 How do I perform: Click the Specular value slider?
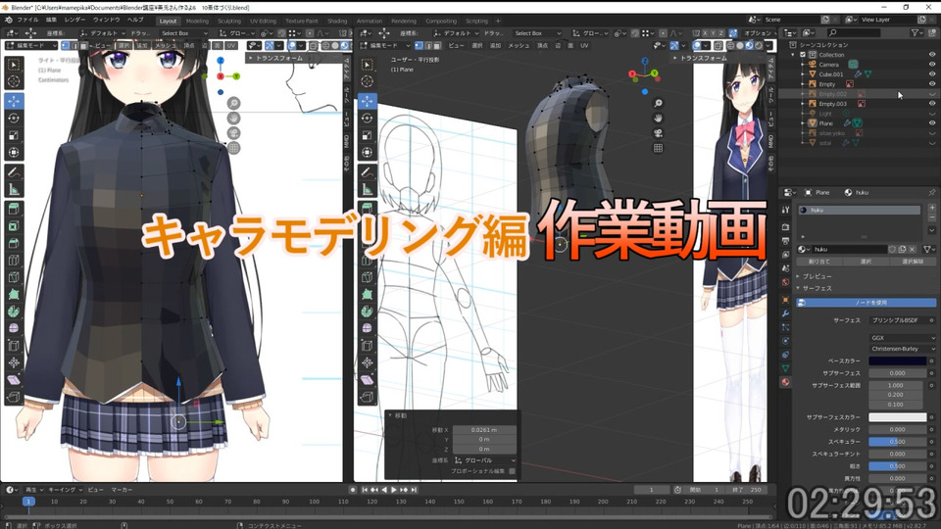coord(898,442)
